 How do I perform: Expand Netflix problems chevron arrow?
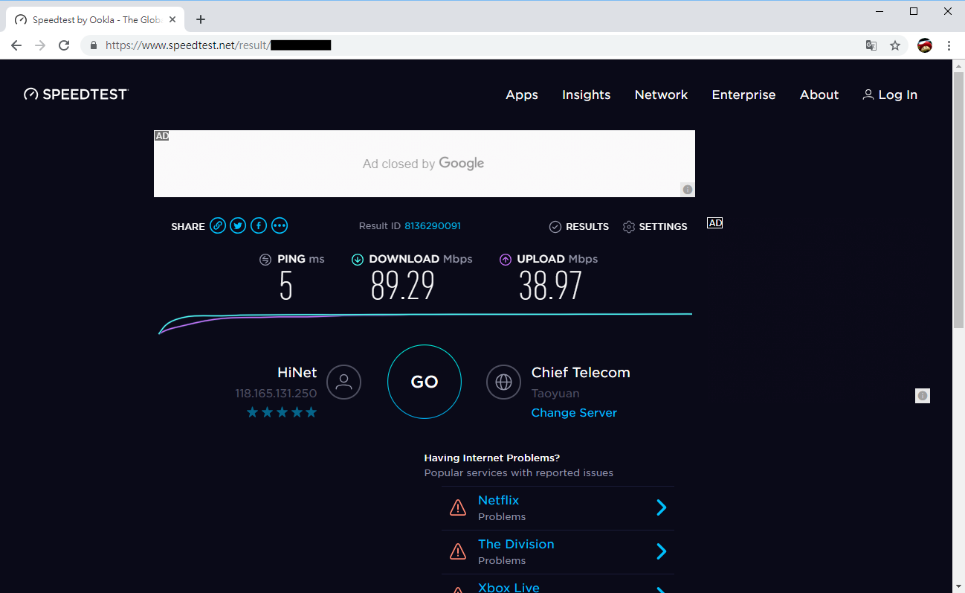click(661, 507)
